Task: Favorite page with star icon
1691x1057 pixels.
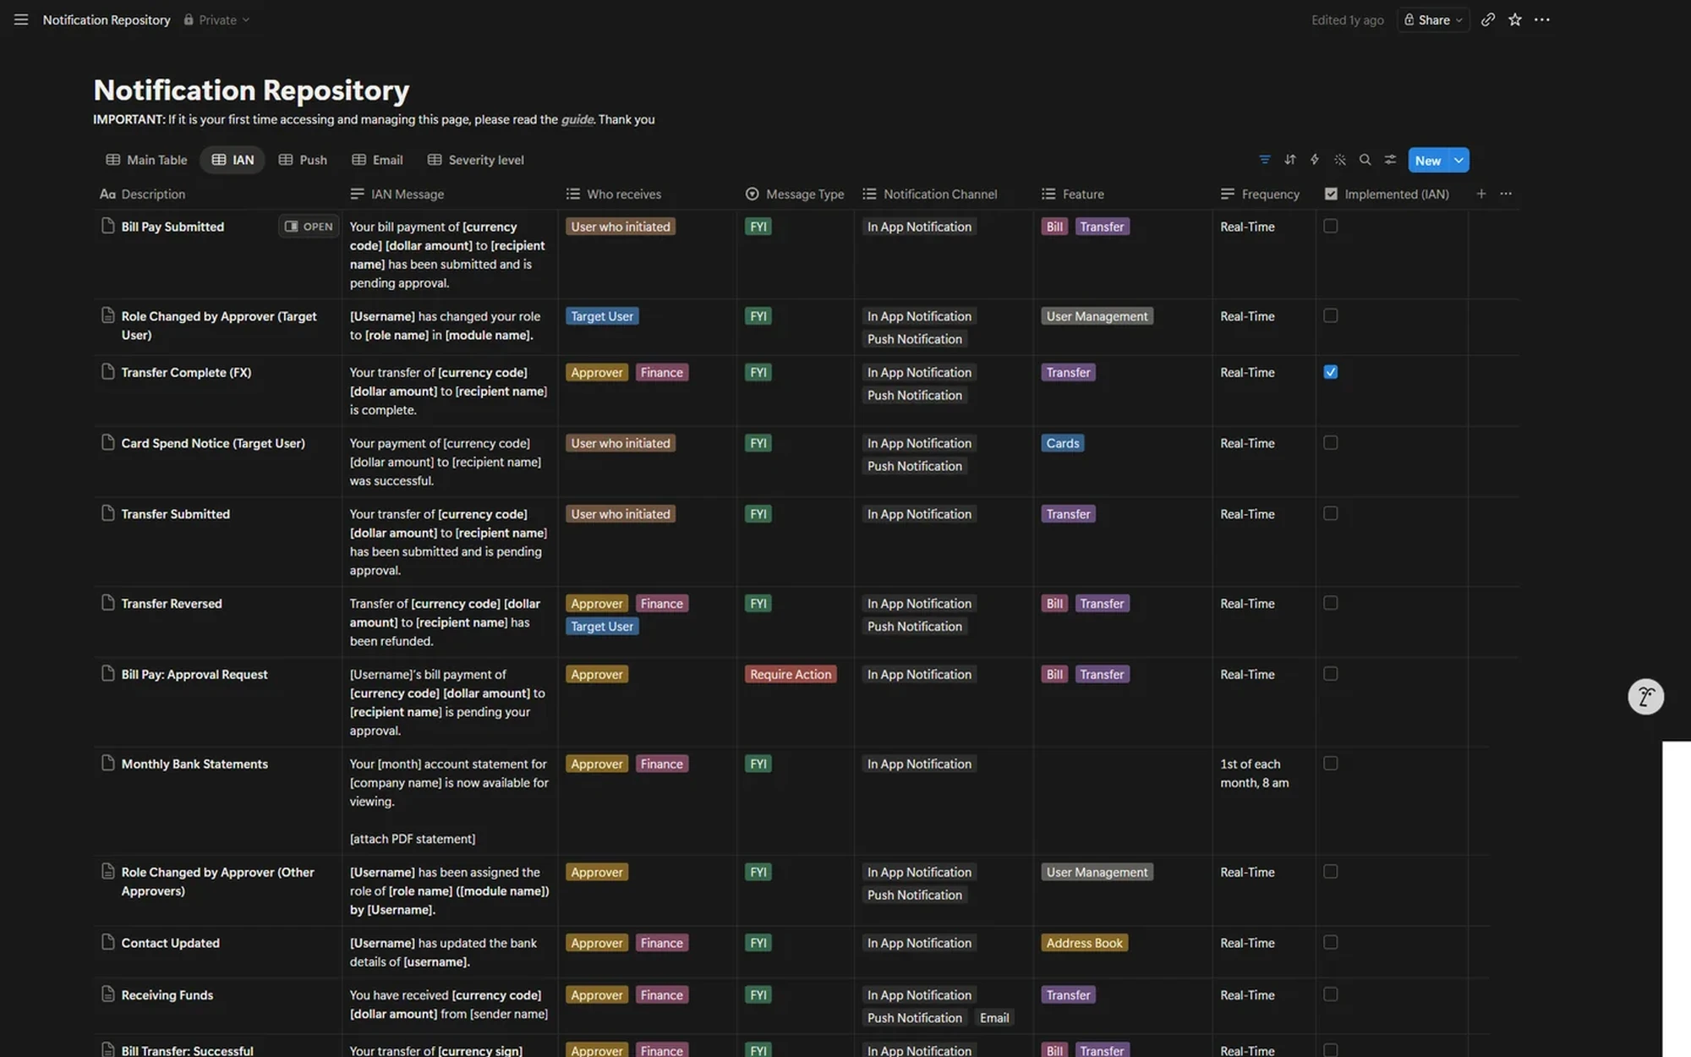Action: point(1514,19)
